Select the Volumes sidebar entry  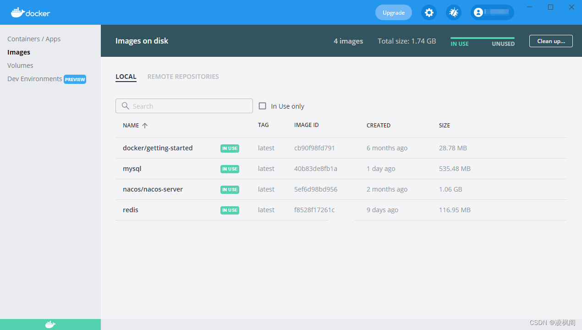pos(20,65)
